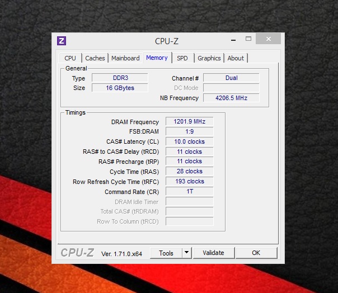This screenshot has width=338, height=293.
Task: Switch to the CPU tab
Action: coord(71,58)
